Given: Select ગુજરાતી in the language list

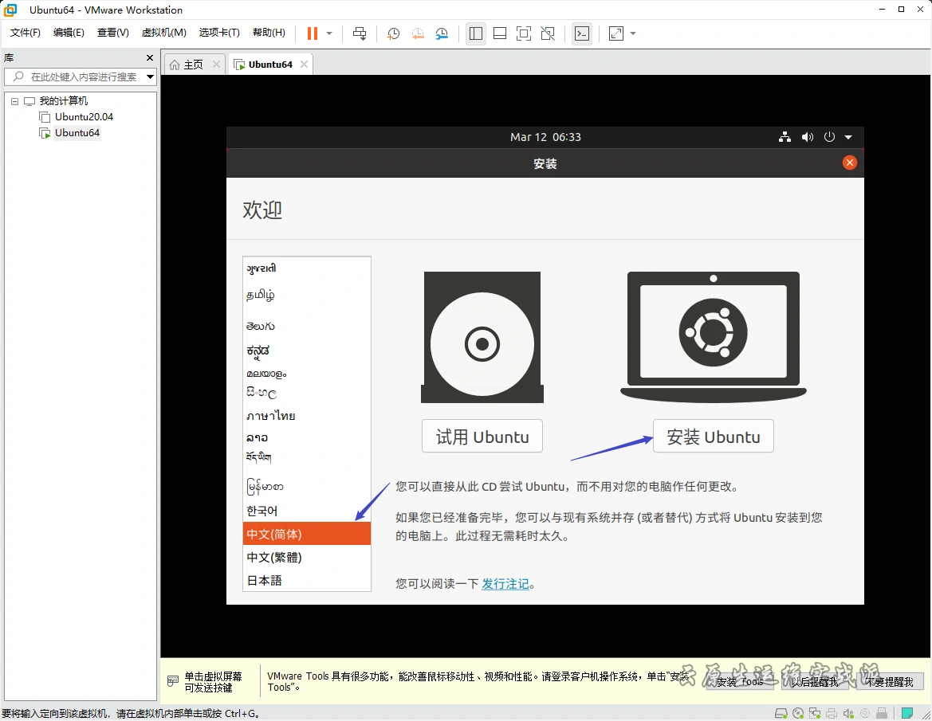Looking at the screenshot, I should (x=307, y=269).
